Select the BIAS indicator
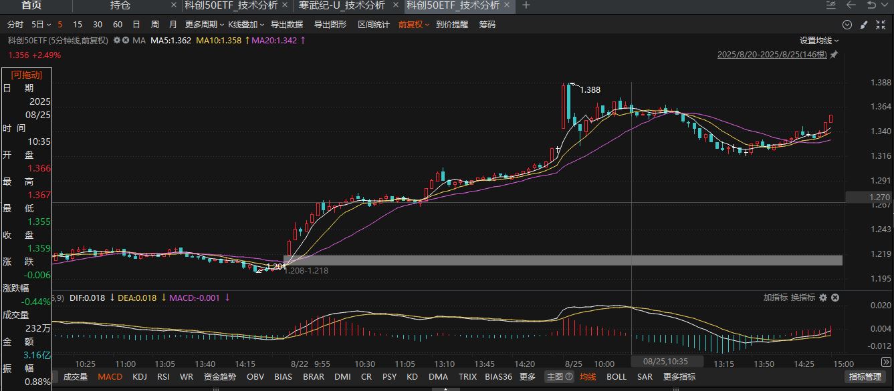 point(284,377)
